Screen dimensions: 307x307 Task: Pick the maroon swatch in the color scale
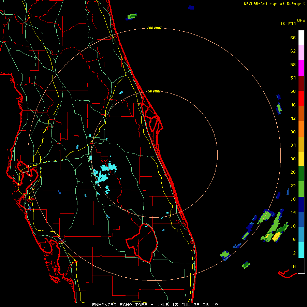pyautogui.click(x=301, y=83)
